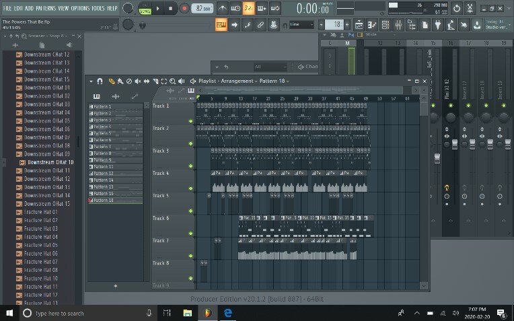Click the hat-shaped record button

(274, 25)
